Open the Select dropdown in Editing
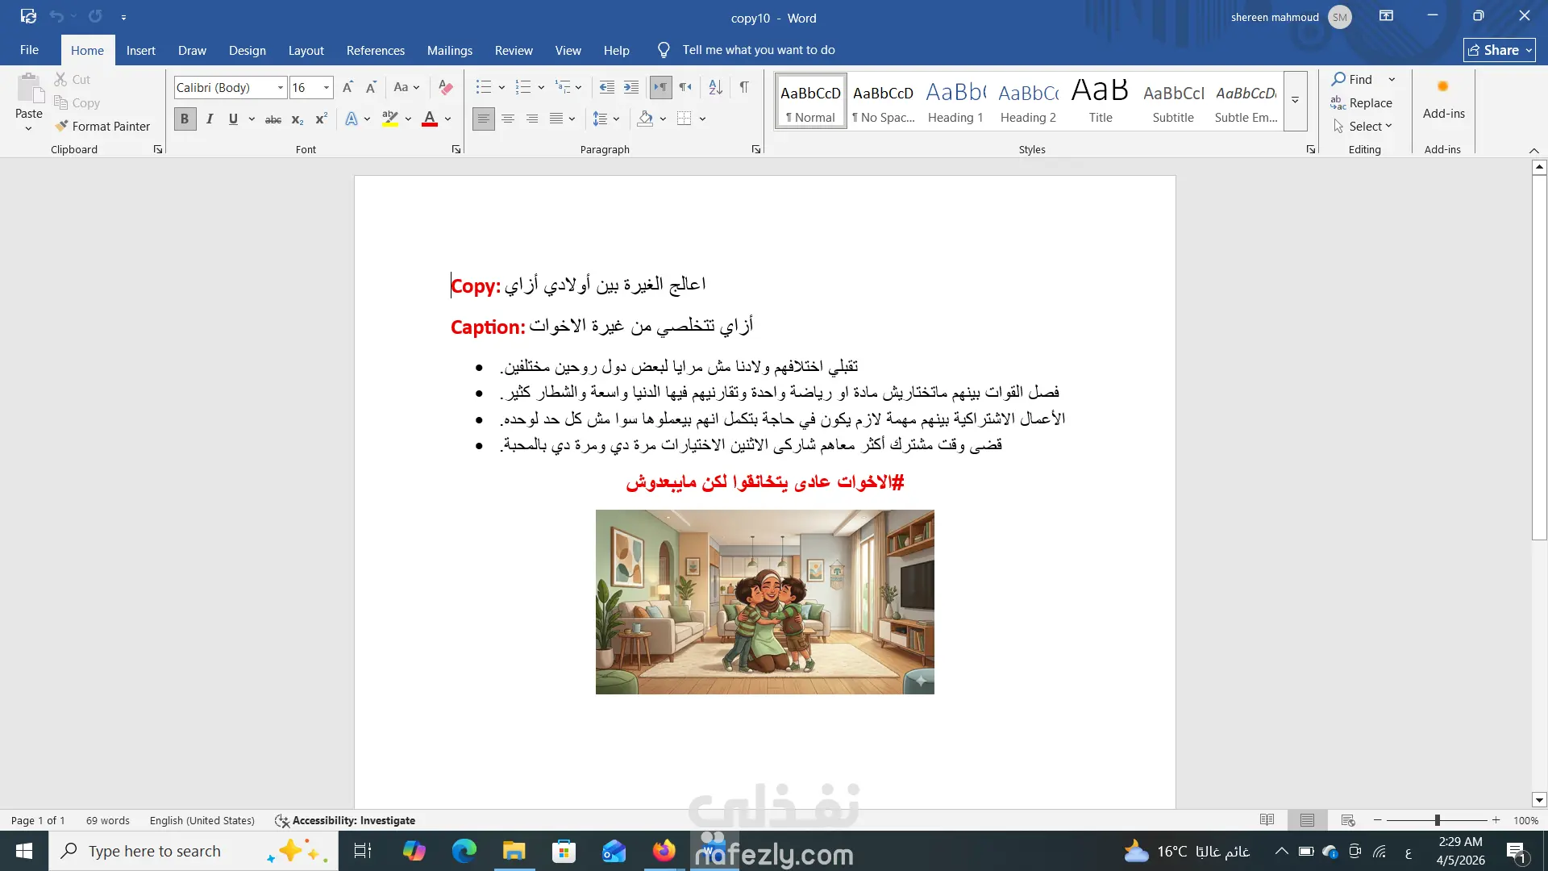The width and height of the screenshot is (1548, 871). (1364, 126)
